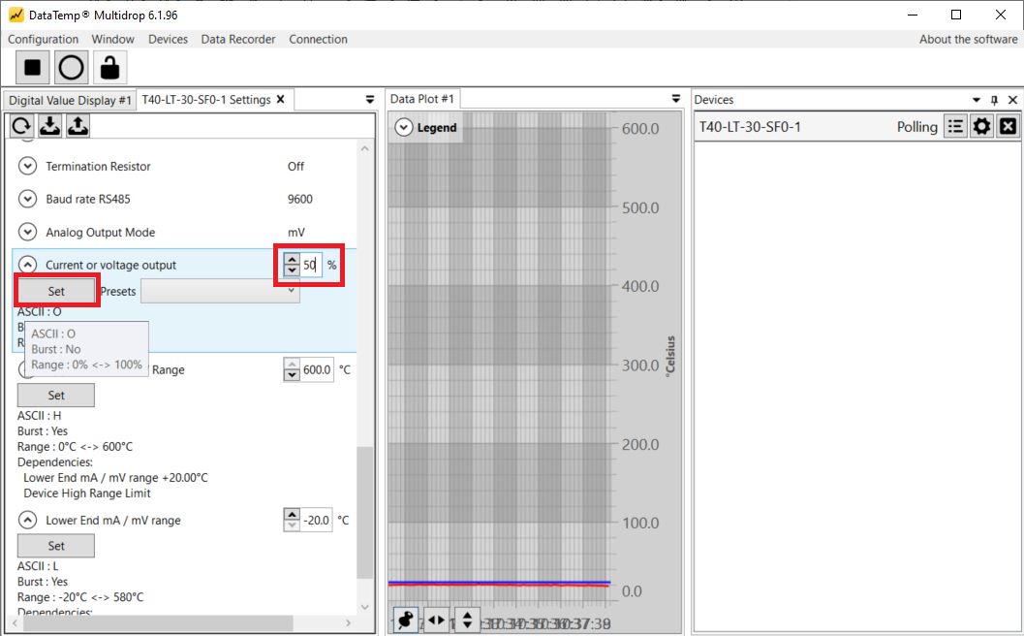
Task: Open the Data Recorder menu
Action: coord(238,39)
